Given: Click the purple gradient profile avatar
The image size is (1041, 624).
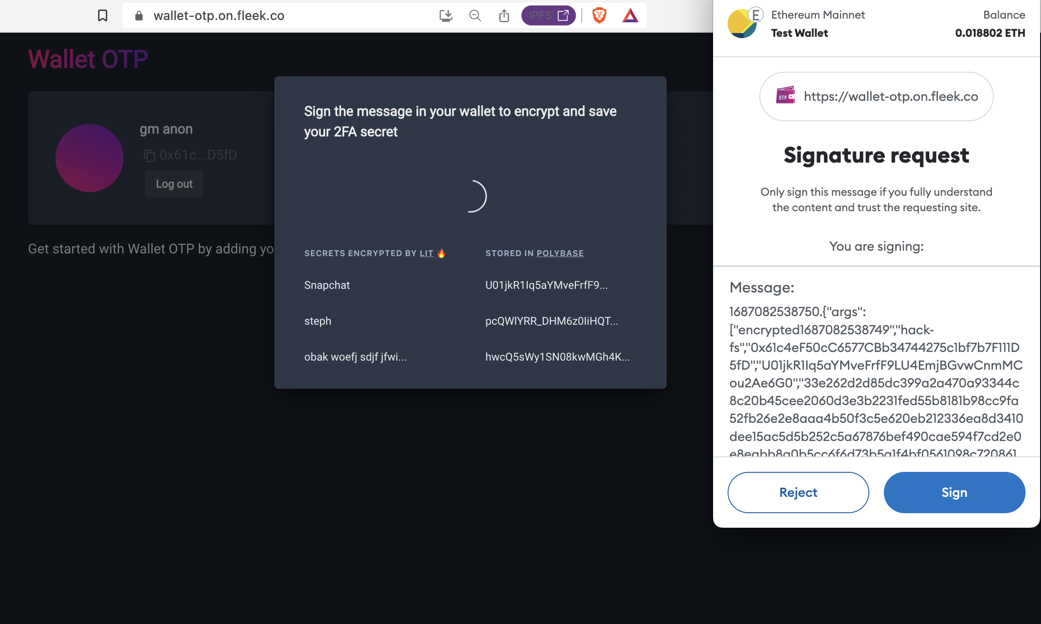Looking at the screenshot, I should (x=89, y=158).
